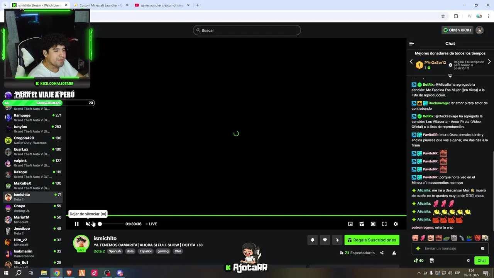Viewport: 494px width, 278px height.
Task: Adjust the volume slider
Action: click(x=111, y=224)
